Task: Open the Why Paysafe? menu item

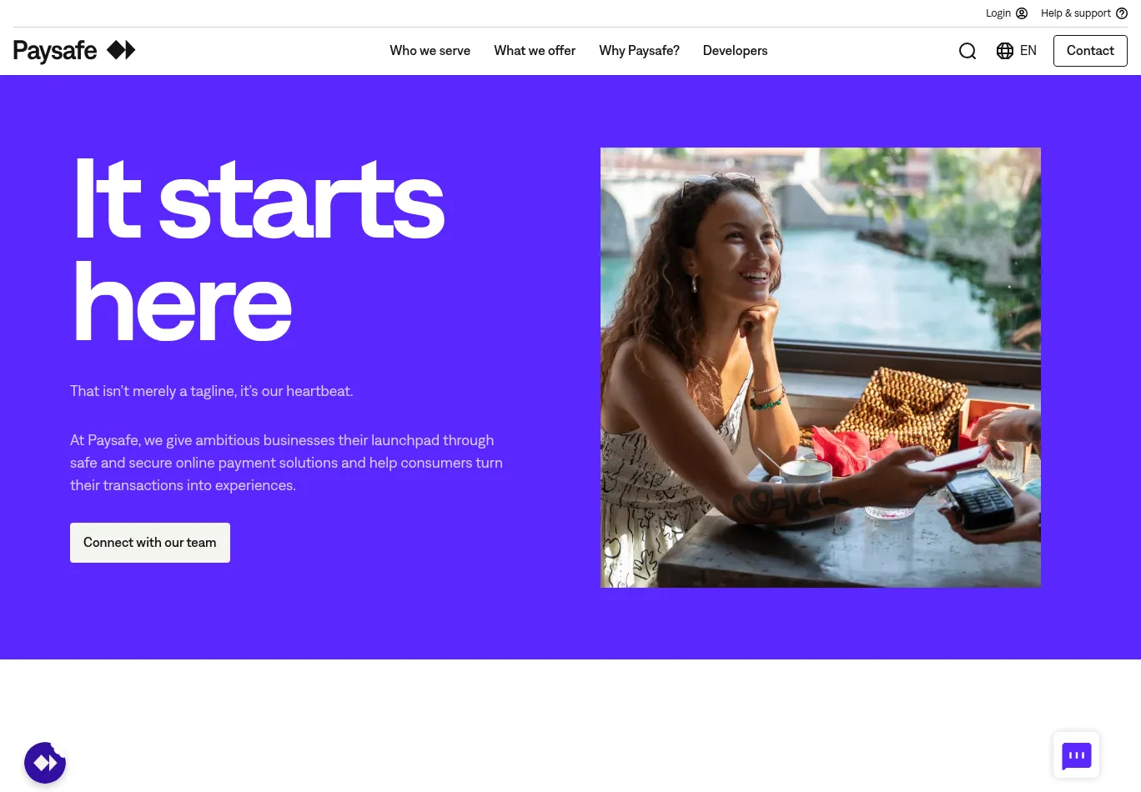Action: 639,51
